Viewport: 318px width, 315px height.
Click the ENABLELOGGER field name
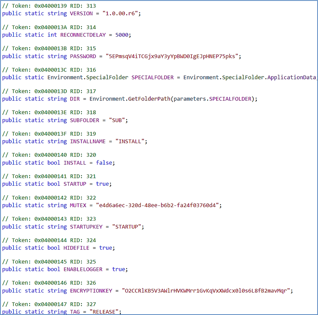[83, 269]
